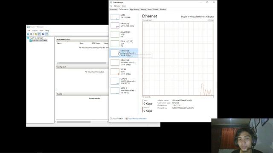This screenshot has height=153, width=273.
Task: Open View menu in Hyper-V Manager
Action: click(41, 31)
